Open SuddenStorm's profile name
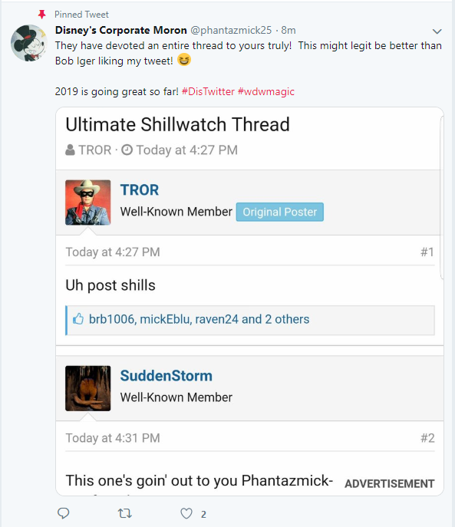This screenshot has height=527, width=455. (167, 376)
